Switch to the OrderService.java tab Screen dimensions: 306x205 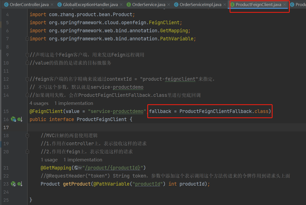click(x=148, y=5)
